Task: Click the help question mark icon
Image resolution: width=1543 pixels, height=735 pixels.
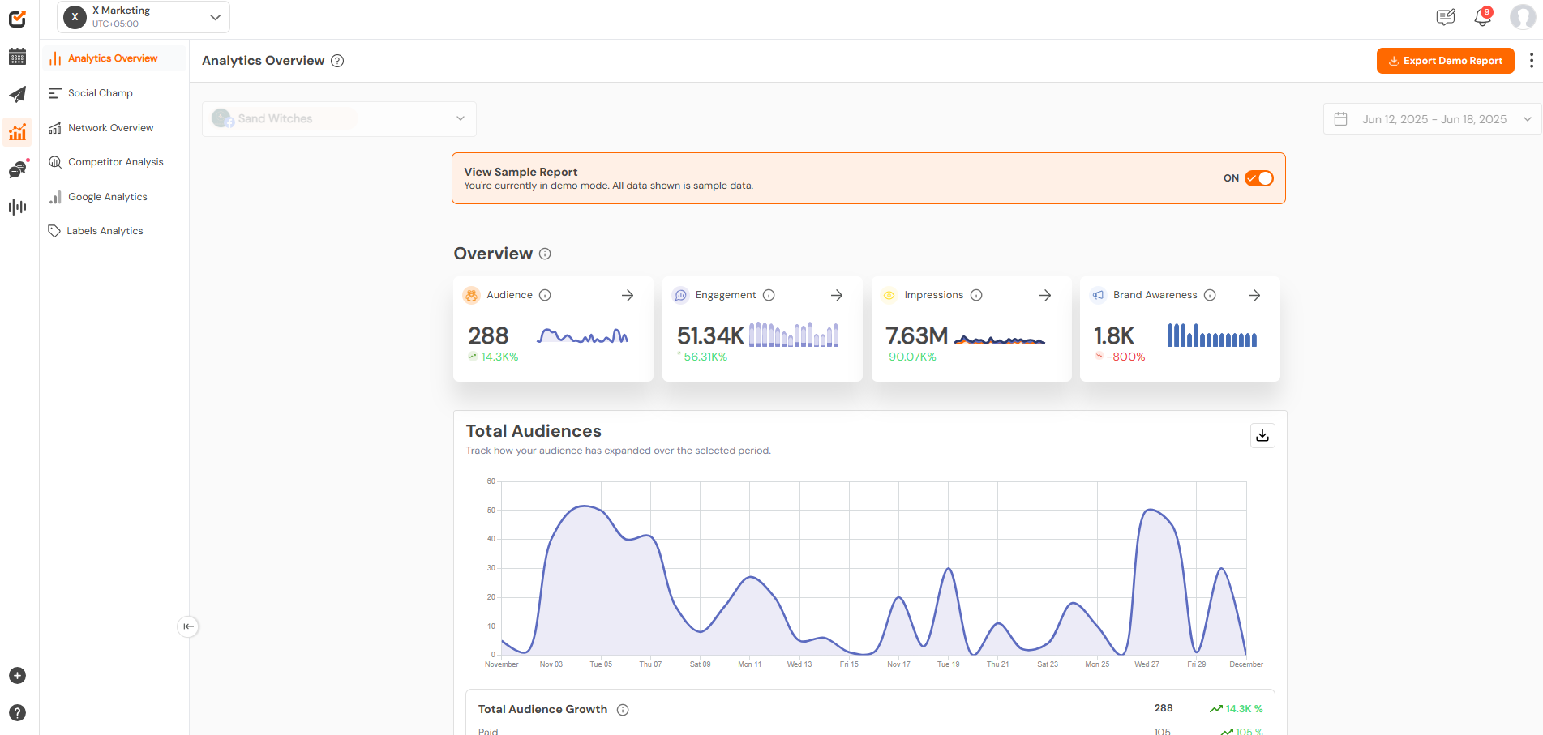Action: click(x=17, y=713)
